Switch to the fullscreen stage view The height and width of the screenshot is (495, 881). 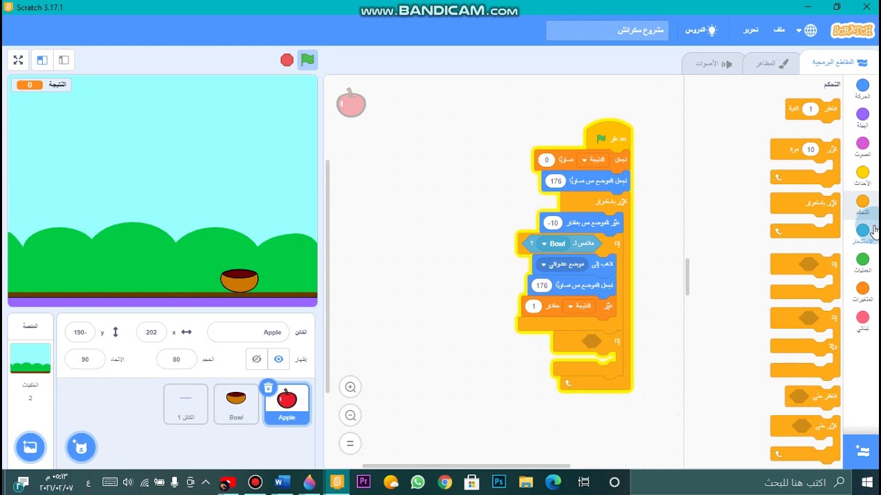coord(19,60)
